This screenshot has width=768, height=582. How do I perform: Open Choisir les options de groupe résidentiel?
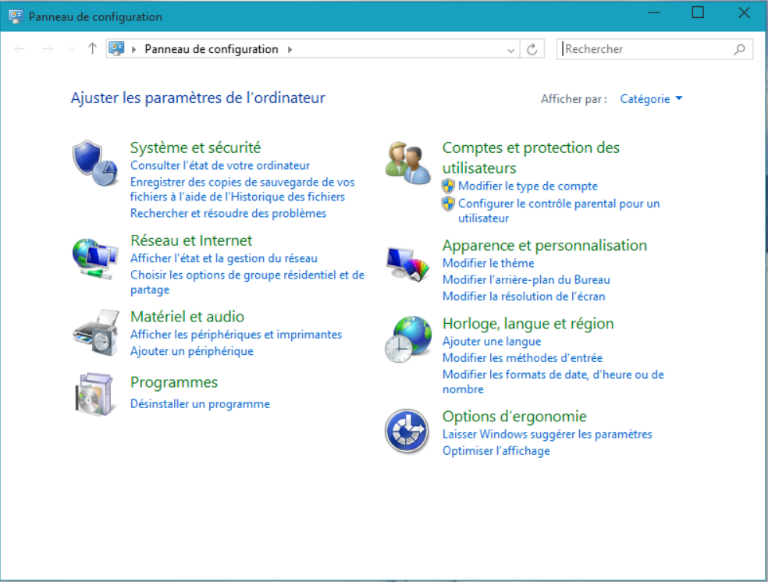click(x=247, y=282)
